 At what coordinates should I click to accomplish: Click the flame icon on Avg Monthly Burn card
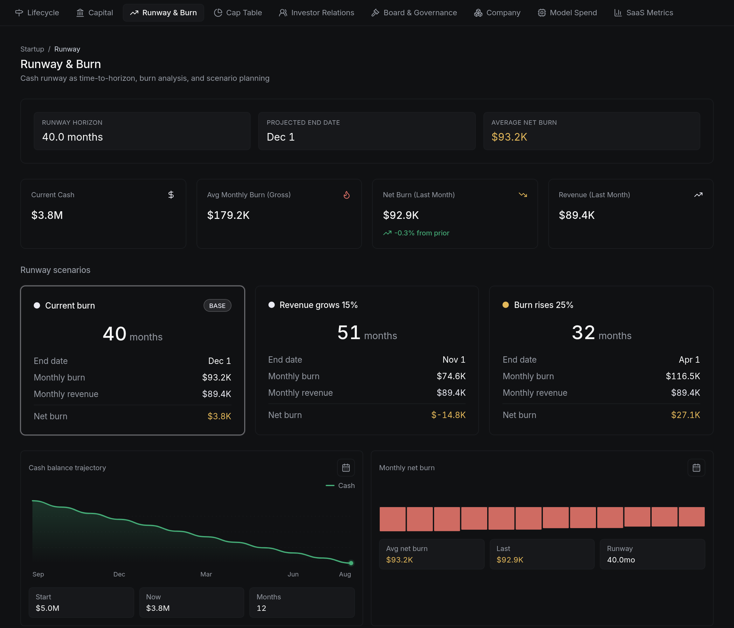346,195
